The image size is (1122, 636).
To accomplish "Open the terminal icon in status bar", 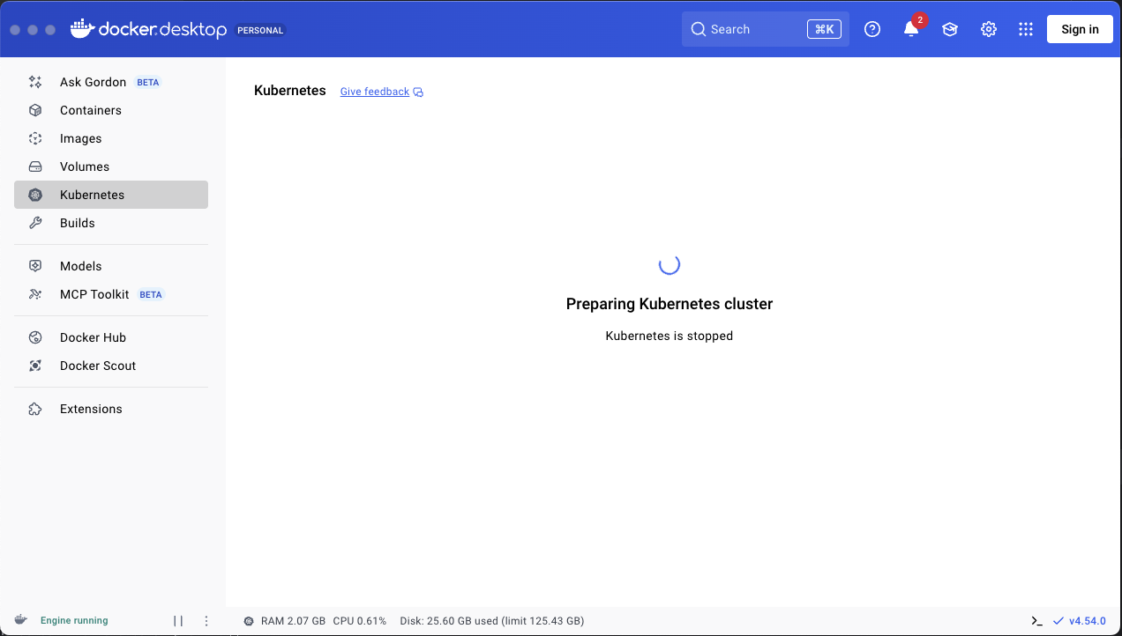I will (x=1037, y=621).
